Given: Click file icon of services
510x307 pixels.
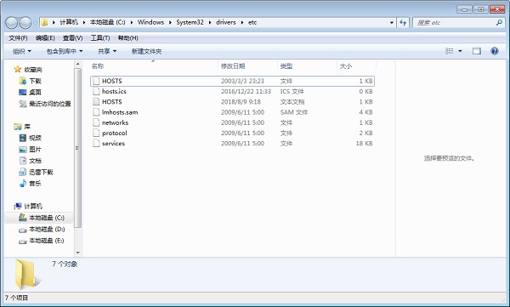Looking at the screenshot, I should [x=96, y=143].
